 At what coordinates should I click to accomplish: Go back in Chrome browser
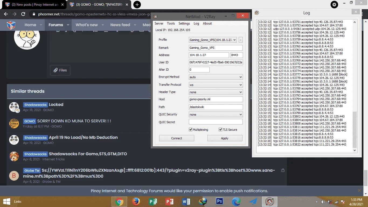tap(6, 14)
